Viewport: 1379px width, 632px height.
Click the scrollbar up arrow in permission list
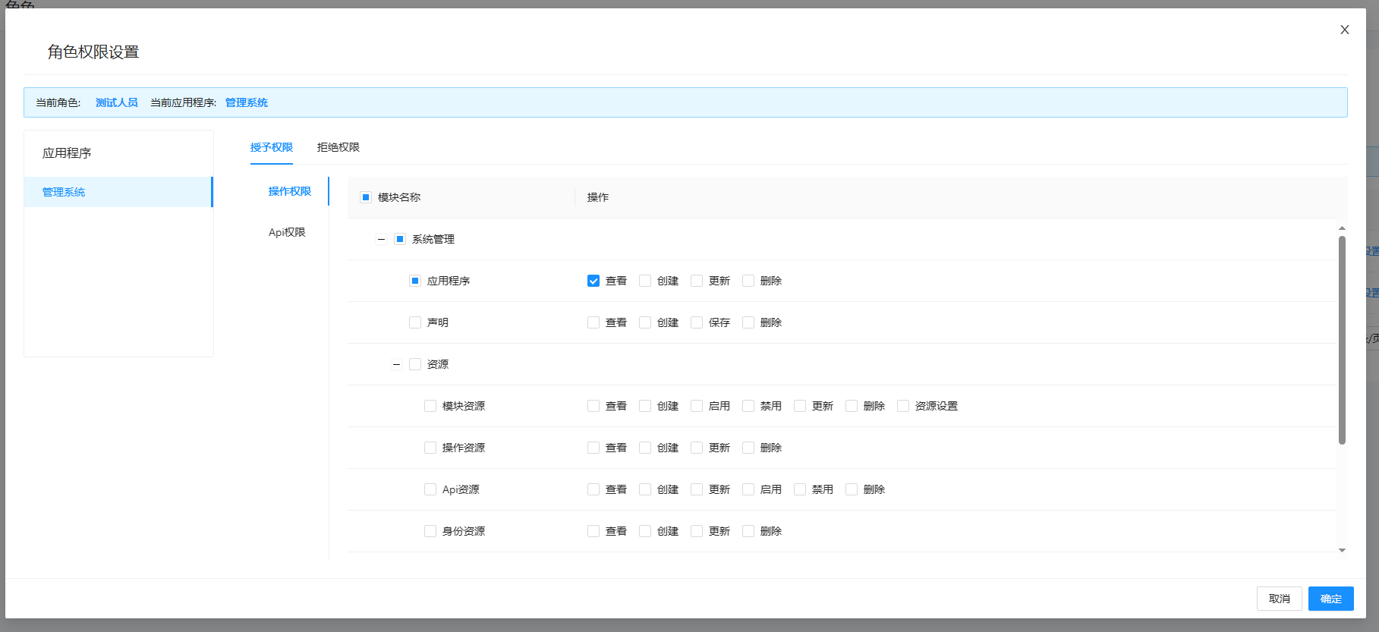[1342, 228]
